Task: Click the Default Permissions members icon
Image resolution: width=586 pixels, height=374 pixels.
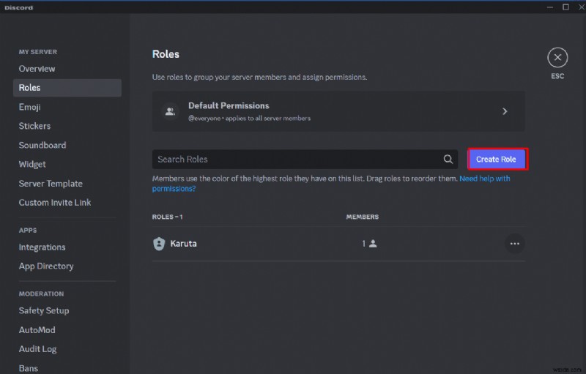Action: pyautogui.click(x=170, y=111)
